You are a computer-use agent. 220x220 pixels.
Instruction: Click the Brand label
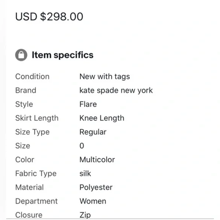(x=26, y=90)
